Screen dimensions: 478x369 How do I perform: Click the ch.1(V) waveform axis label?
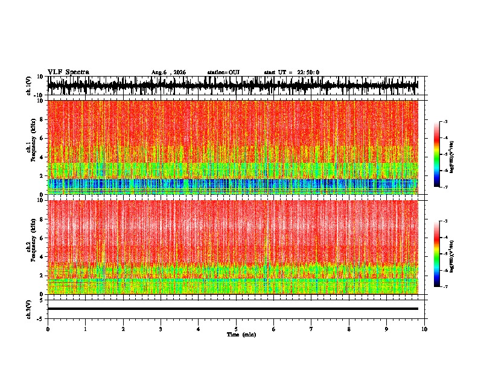coord(29,86)
